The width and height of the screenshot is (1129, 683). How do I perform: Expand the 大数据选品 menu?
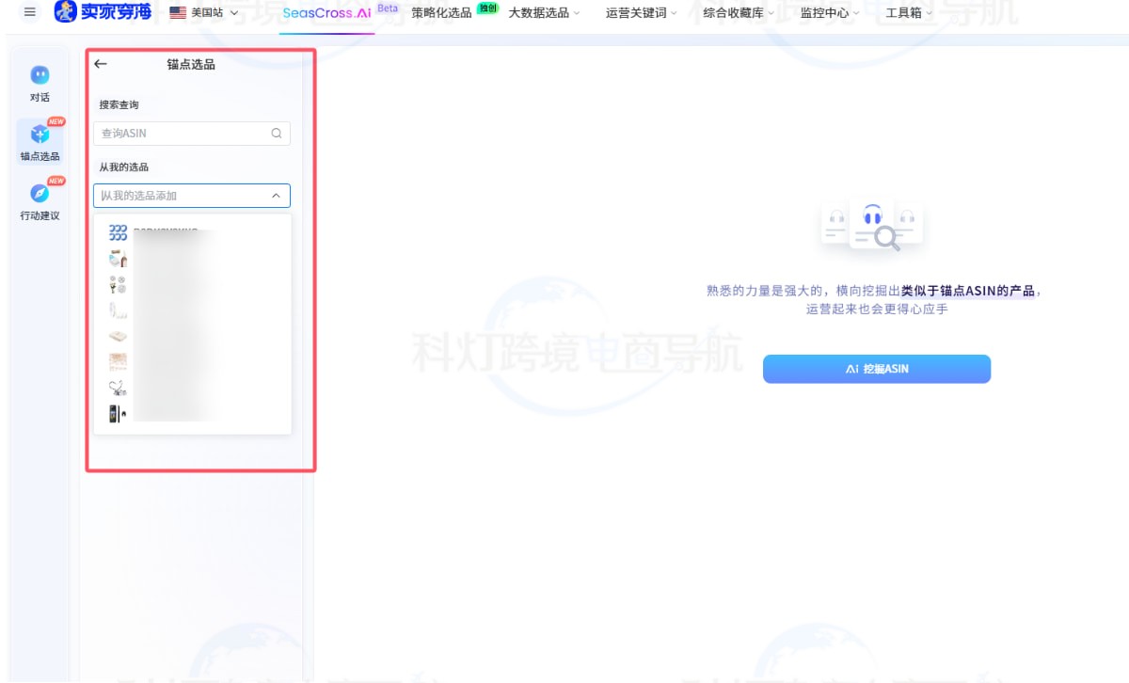click(x=544, y=13)
